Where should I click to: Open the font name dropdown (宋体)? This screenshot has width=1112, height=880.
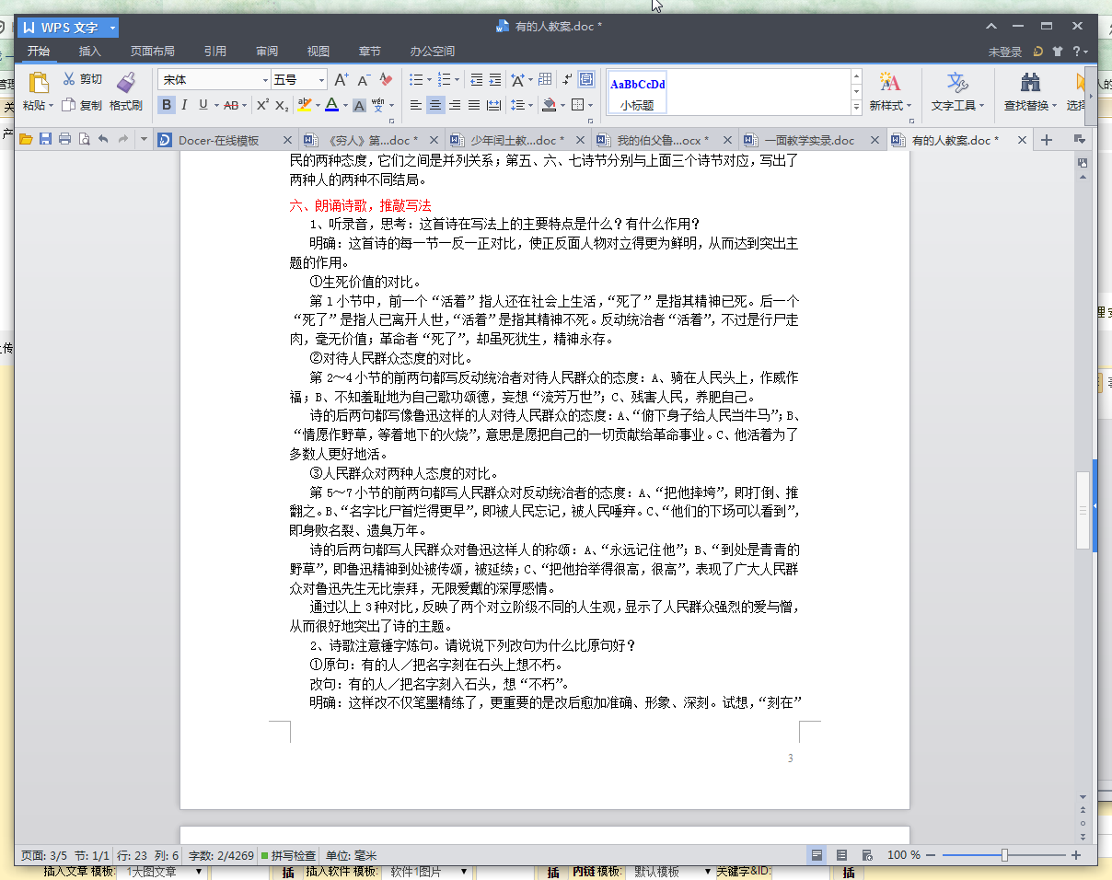point(265,80)
